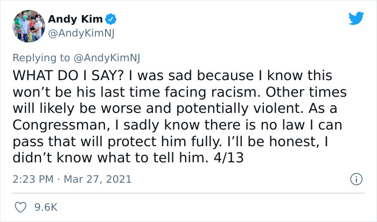Open Andy Kim's profile picture
Screen dimensions: 377x222
tap(29, 26)
